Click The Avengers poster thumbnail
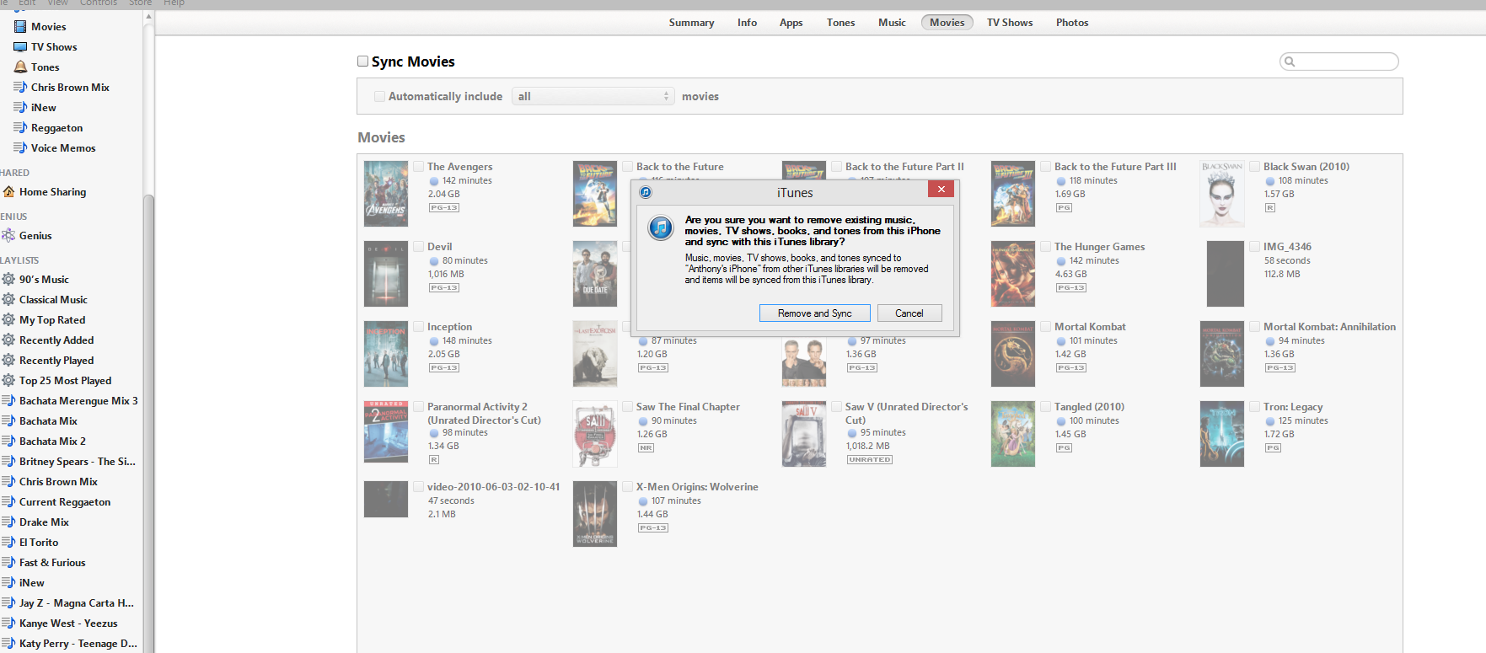Viewport: 1486px width, 653px height. point(386,194)
